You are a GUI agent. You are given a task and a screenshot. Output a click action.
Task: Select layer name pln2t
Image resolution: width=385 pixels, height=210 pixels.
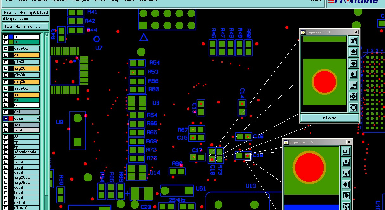click(x=27, y=62)
